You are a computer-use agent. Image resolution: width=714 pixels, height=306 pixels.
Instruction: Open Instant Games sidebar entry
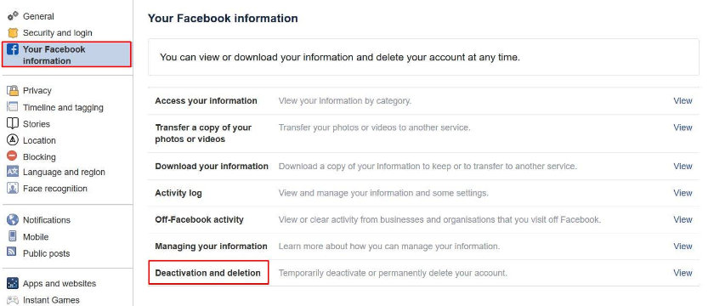(51, 300)
